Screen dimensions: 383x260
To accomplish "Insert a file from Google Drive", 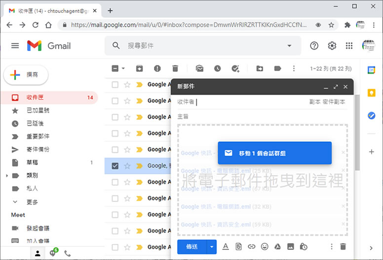I will pyautogui.click(x=277, y=247).
